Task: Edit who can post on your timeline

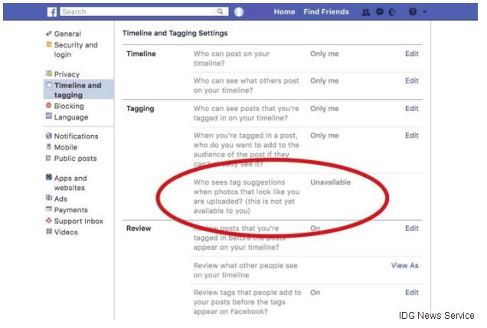Action: 411,54
